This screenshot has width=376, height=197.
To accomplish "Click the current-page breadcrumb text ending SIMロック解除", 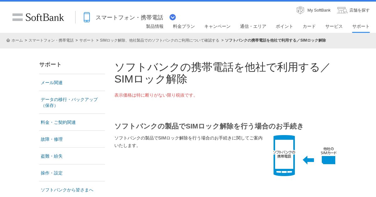I will (275, 40).
